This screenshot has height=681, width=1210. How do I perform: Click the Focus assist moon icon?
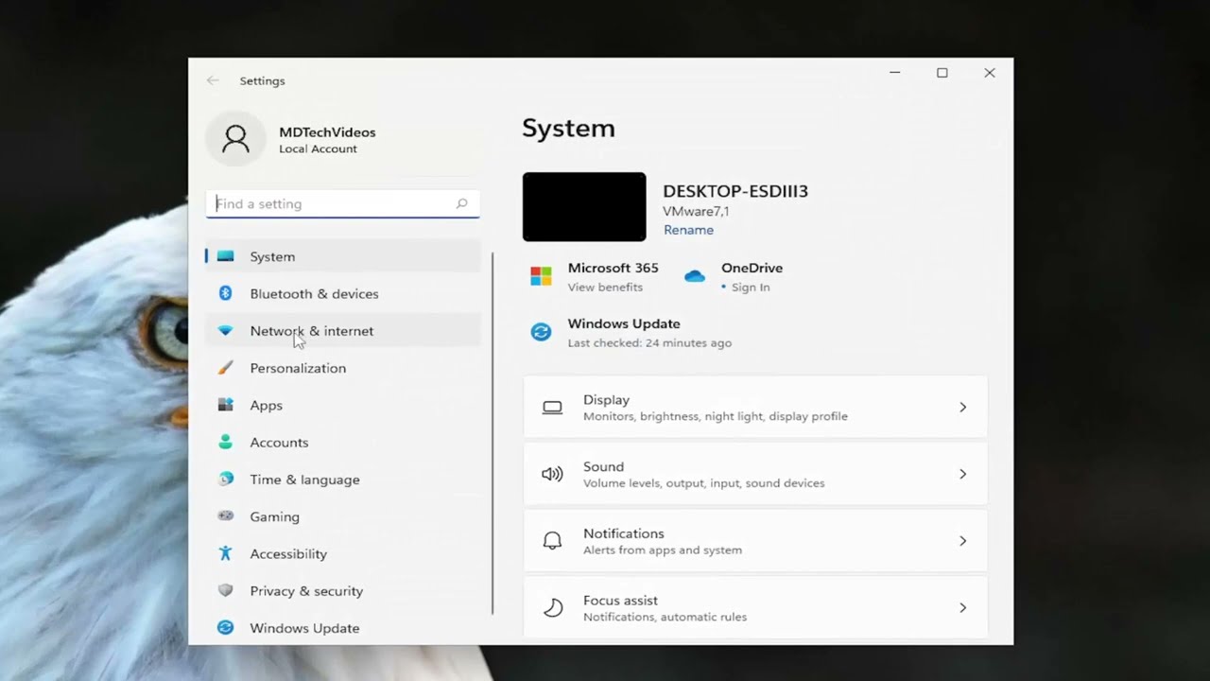pos(552,608)
